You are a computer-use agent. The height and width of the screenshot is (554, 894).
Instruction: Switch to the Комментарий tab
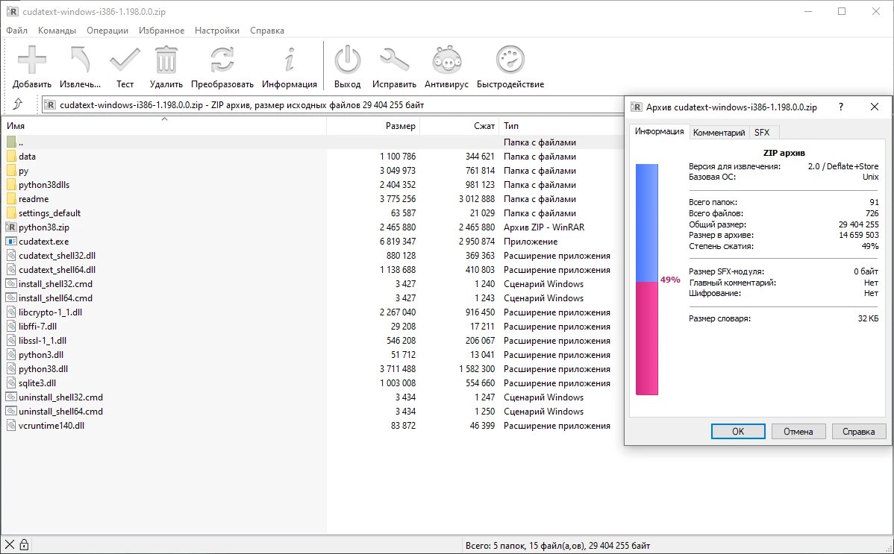coord(719,132)
